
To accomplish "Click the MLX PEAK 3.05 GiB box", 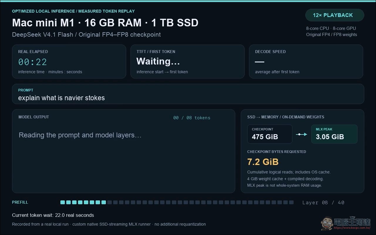I will [x=334, y=134].
